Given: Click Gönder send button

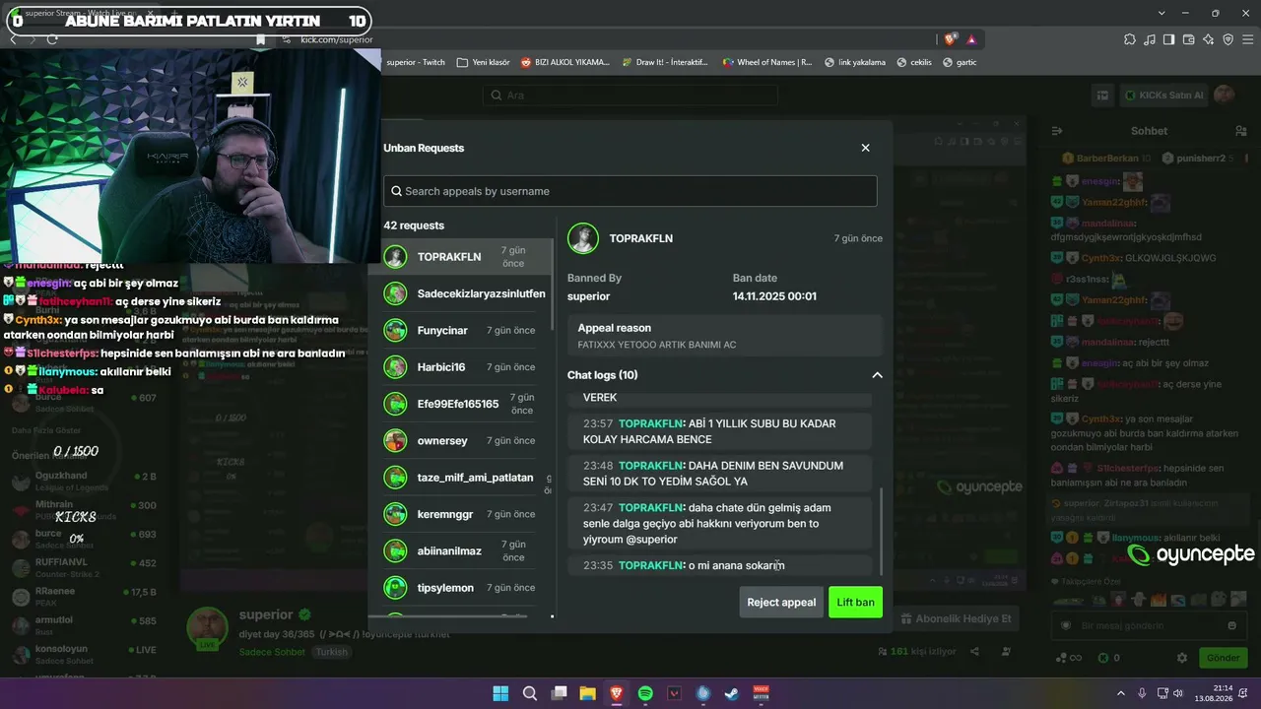Looking at the screenshot, I should [1223, 658].
